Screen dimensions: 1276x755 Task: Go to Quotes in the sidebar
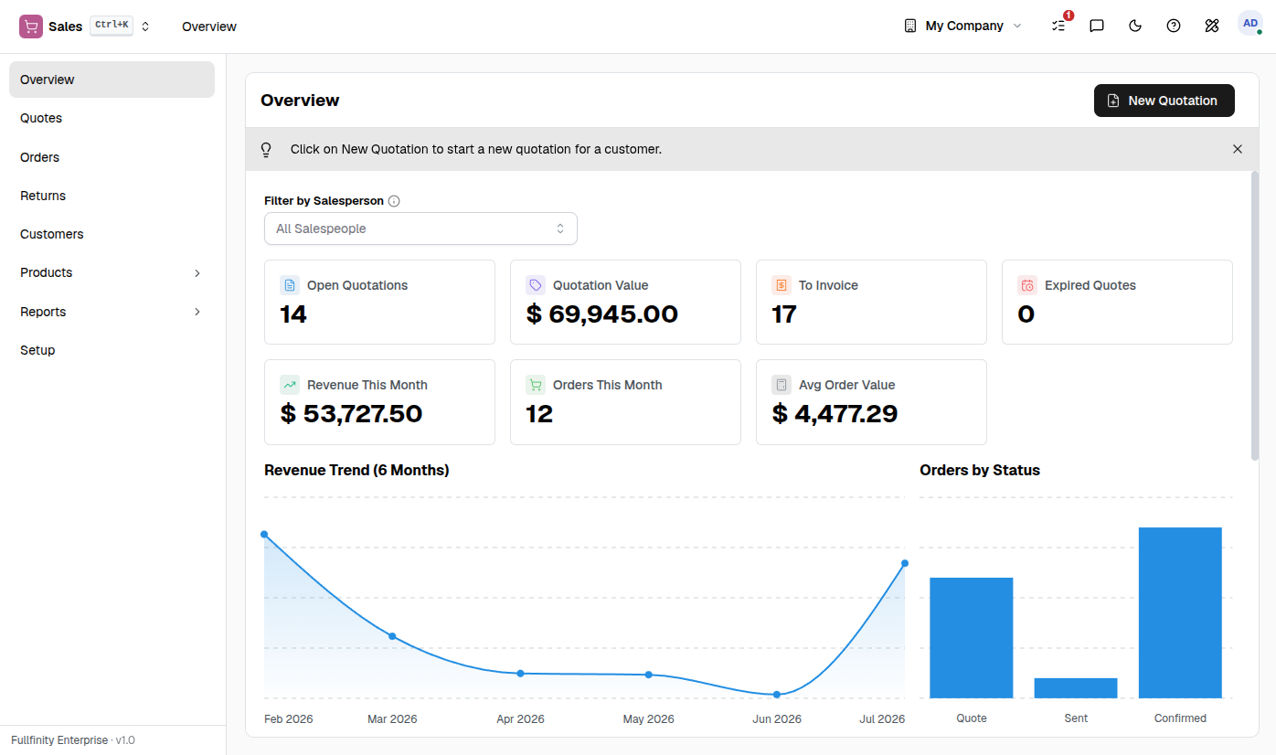tap(112, 118)
